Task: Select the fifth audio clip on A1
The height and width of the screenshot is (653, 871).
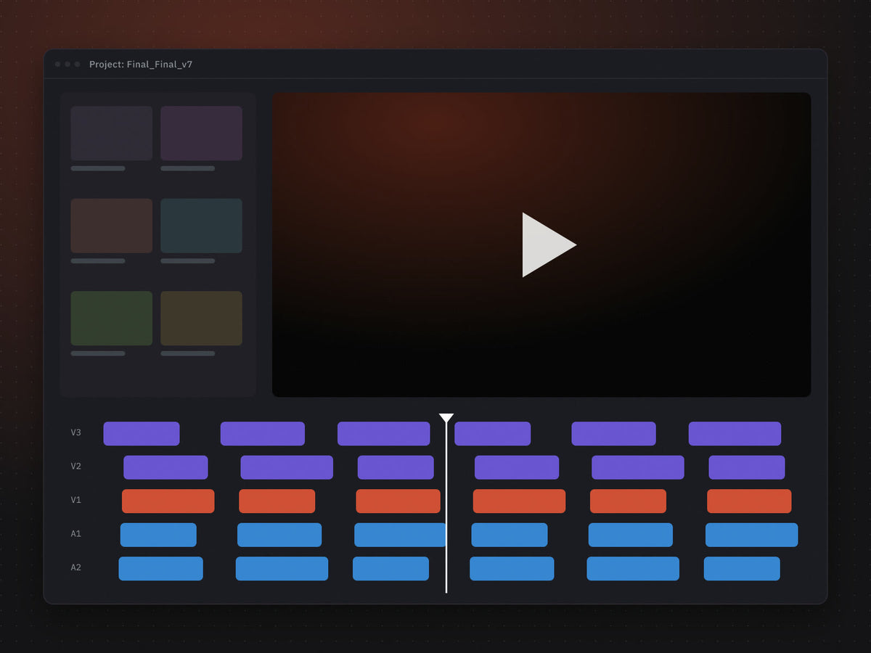Action: point(631,535)
